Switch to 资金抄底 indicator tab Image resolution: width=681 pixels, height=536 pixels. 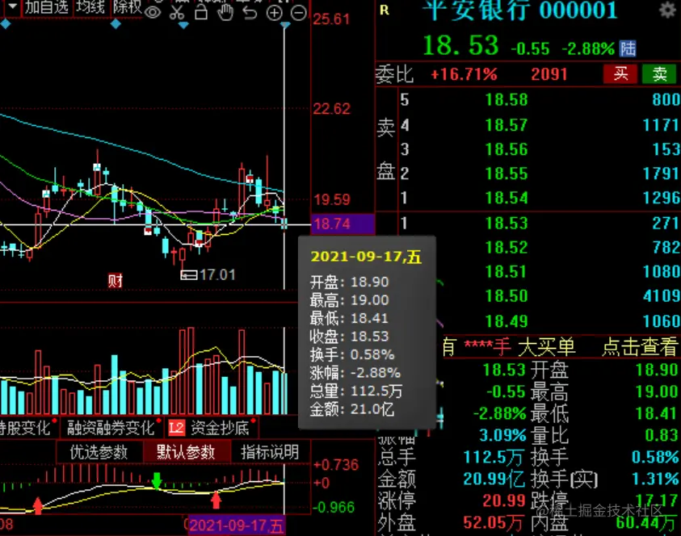click(x=220, y=429)
